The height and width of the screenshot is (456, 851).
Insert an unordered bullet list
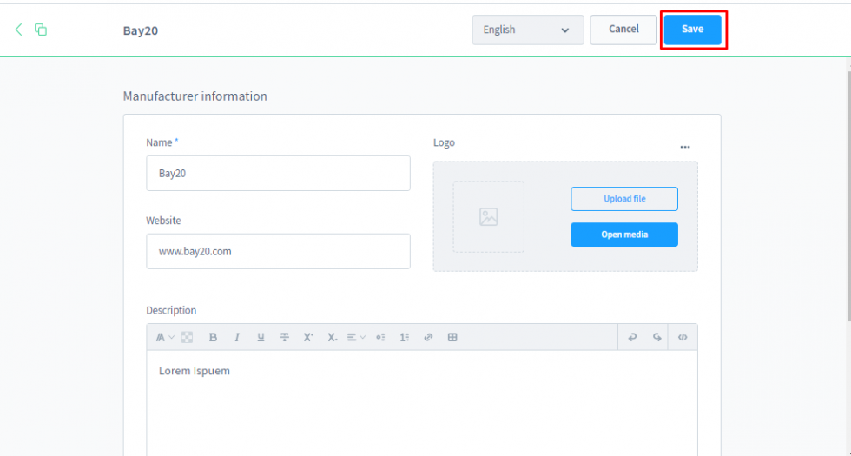380,337
